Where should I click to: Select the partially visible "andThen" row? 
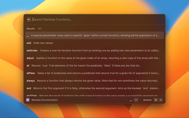(x=94, y=95)
